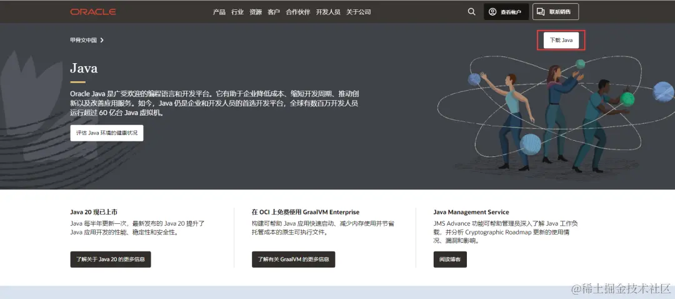Open the search magnifier icon

pyautogui.click(x=472, y=12)
